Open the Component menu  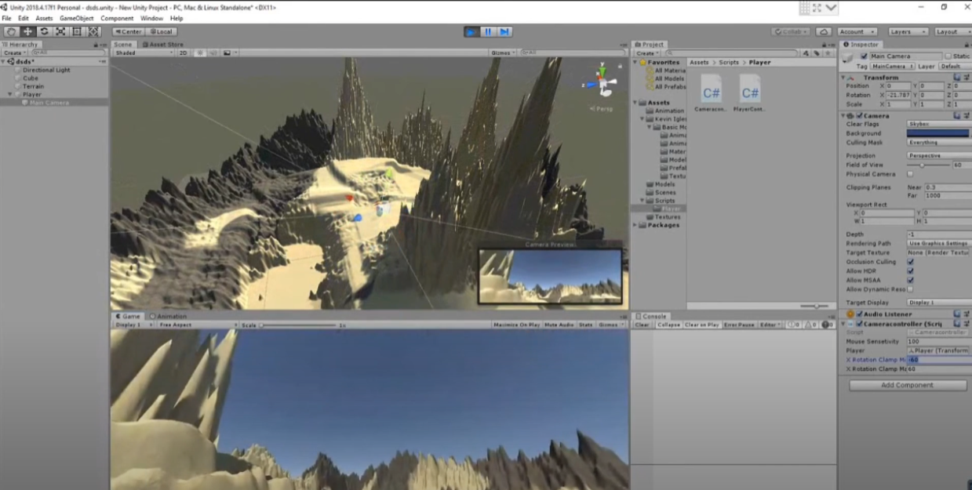pyautogui.click(x=117, y=18)
